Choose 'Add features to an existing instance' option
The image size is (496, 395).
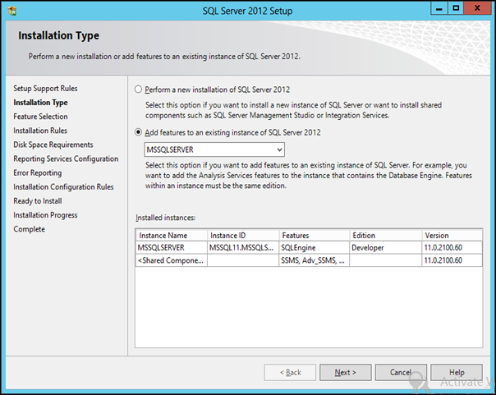(x=139, y=132)
